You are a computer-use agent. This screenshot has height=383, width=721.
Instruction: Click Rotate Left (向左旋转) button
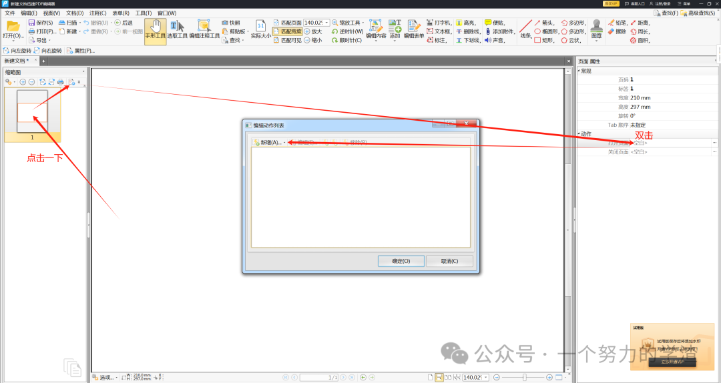(17, 51)
